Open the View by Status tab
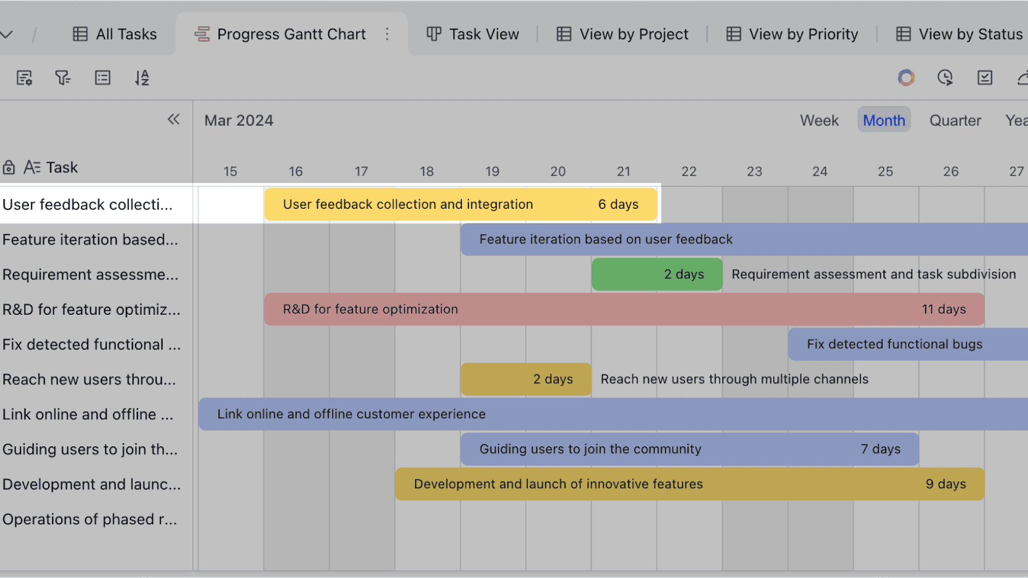This screenshot has width=1028, height=578. (959, 34)
